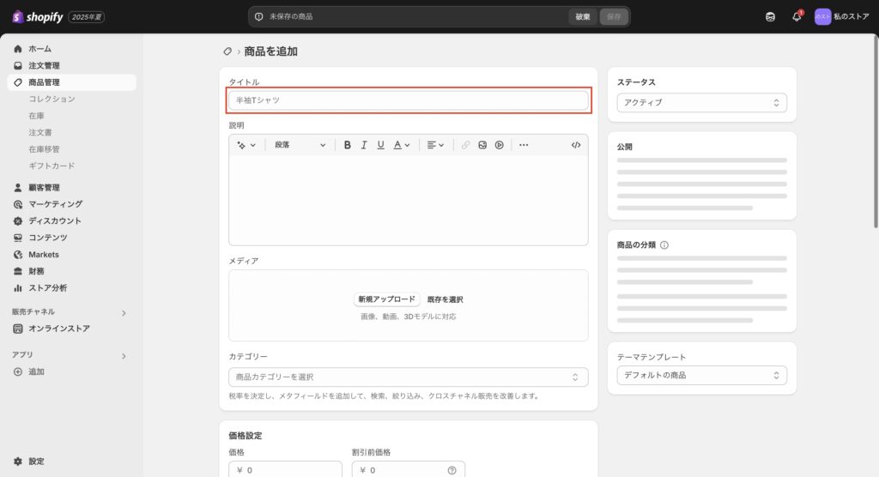Toggle underline formatting in description editor
Image resolution: width=879 pixels, height=477 pixels.
(x=380, y=145)
